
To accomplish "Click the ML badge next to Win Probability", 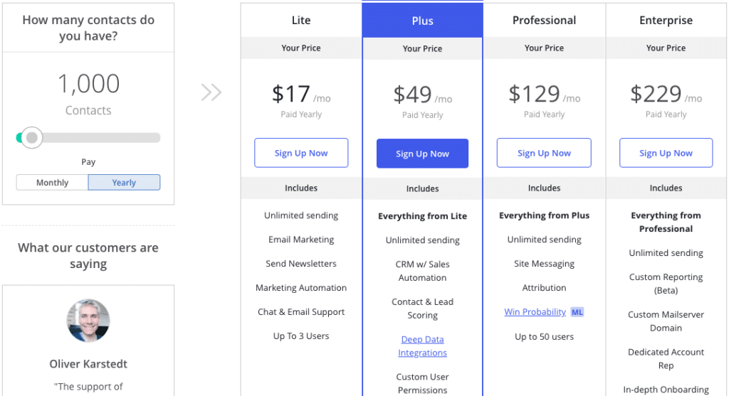I will [x=577, y=312].
